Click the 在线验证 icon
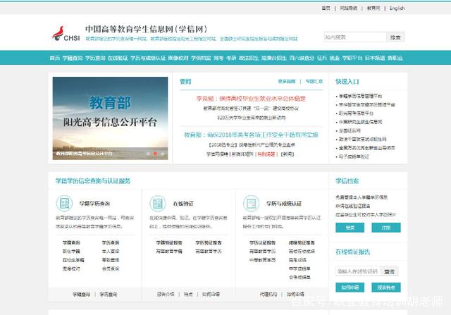 [x=158, y=204]
